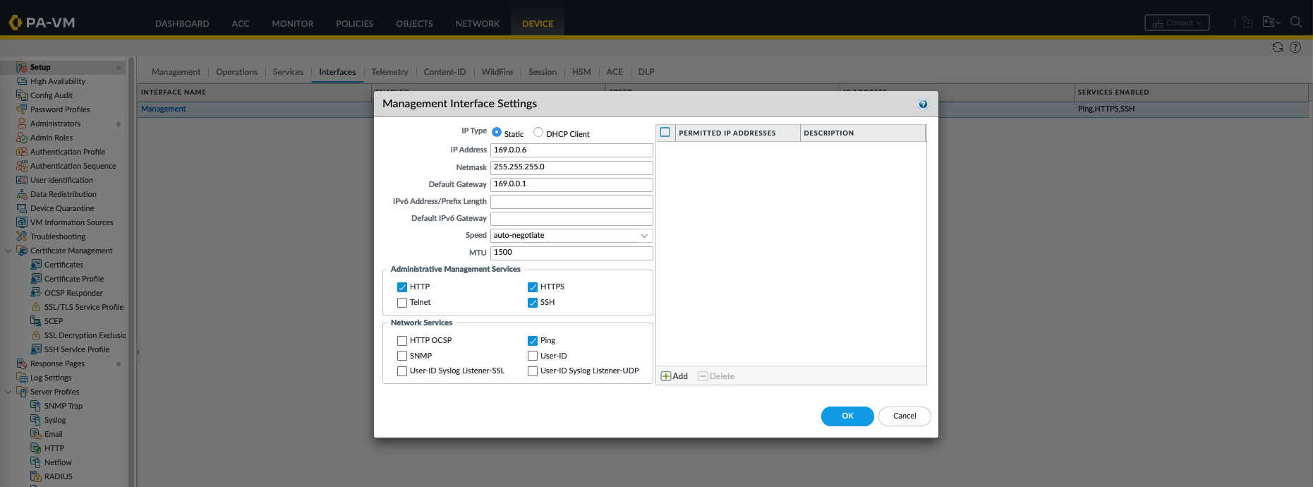Click the Config Audit sidebar icon
Image resolution: width=1313 pixels, height=487 pixels.
pyautogui.click(x=22, y=95)
